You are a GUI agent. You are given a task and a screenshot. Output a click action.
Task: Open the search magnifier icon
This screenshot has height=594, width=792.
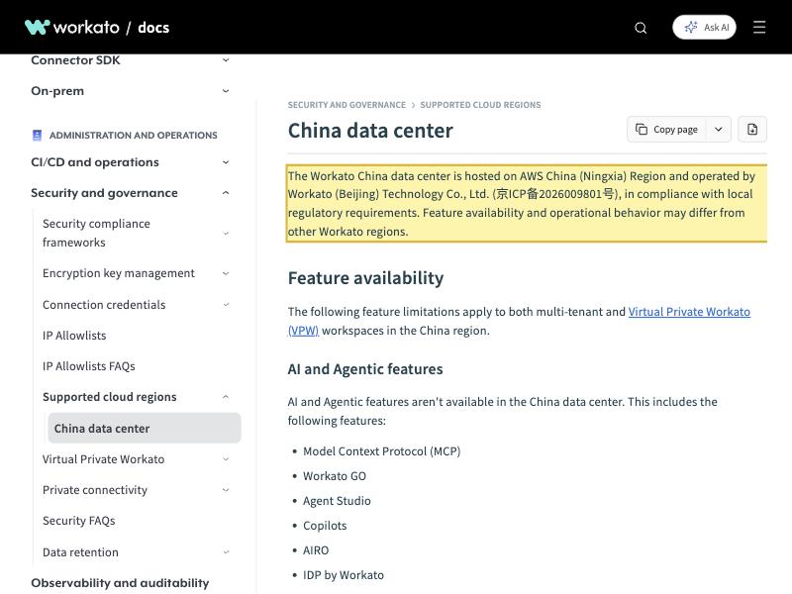[641, 28]
